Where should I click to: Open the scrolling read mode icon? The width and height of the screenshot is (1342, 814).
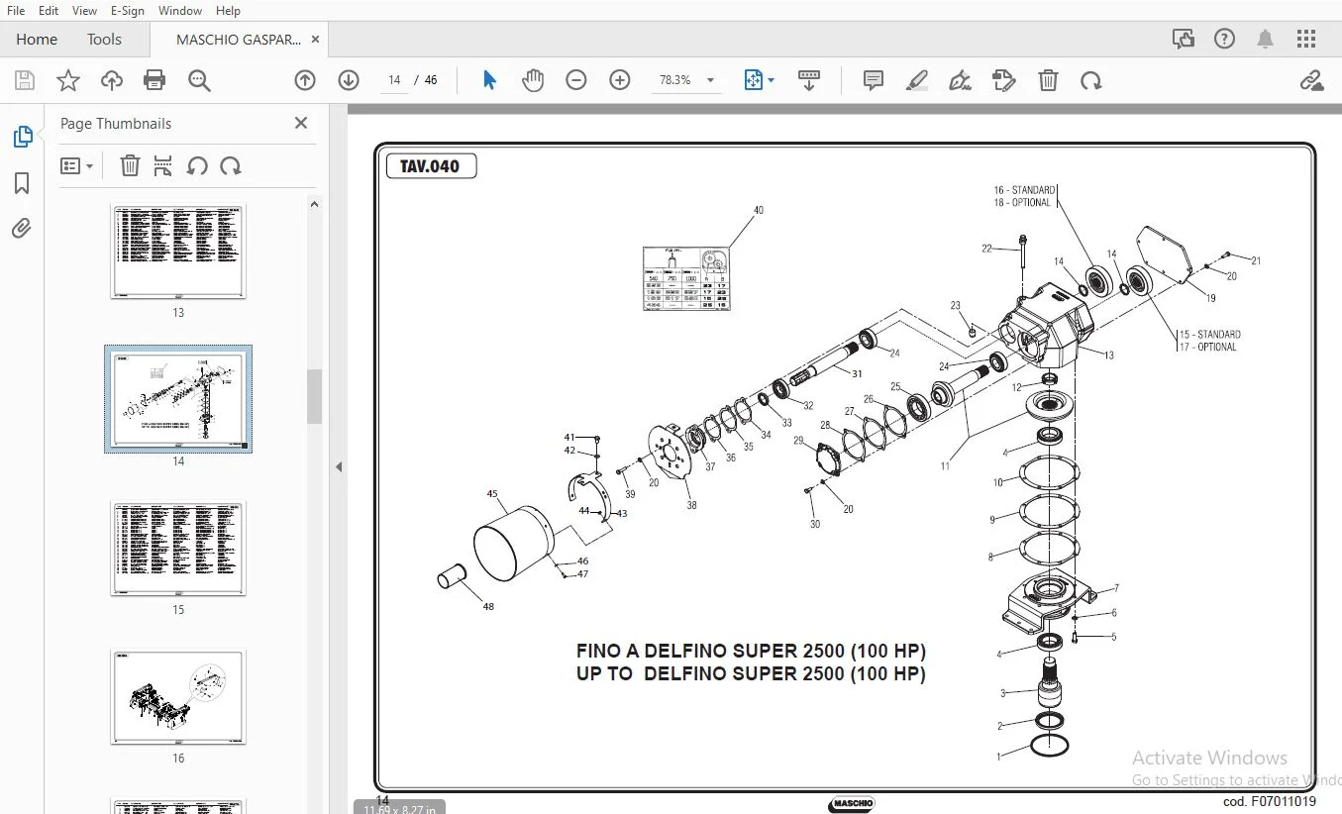[809, 80]
